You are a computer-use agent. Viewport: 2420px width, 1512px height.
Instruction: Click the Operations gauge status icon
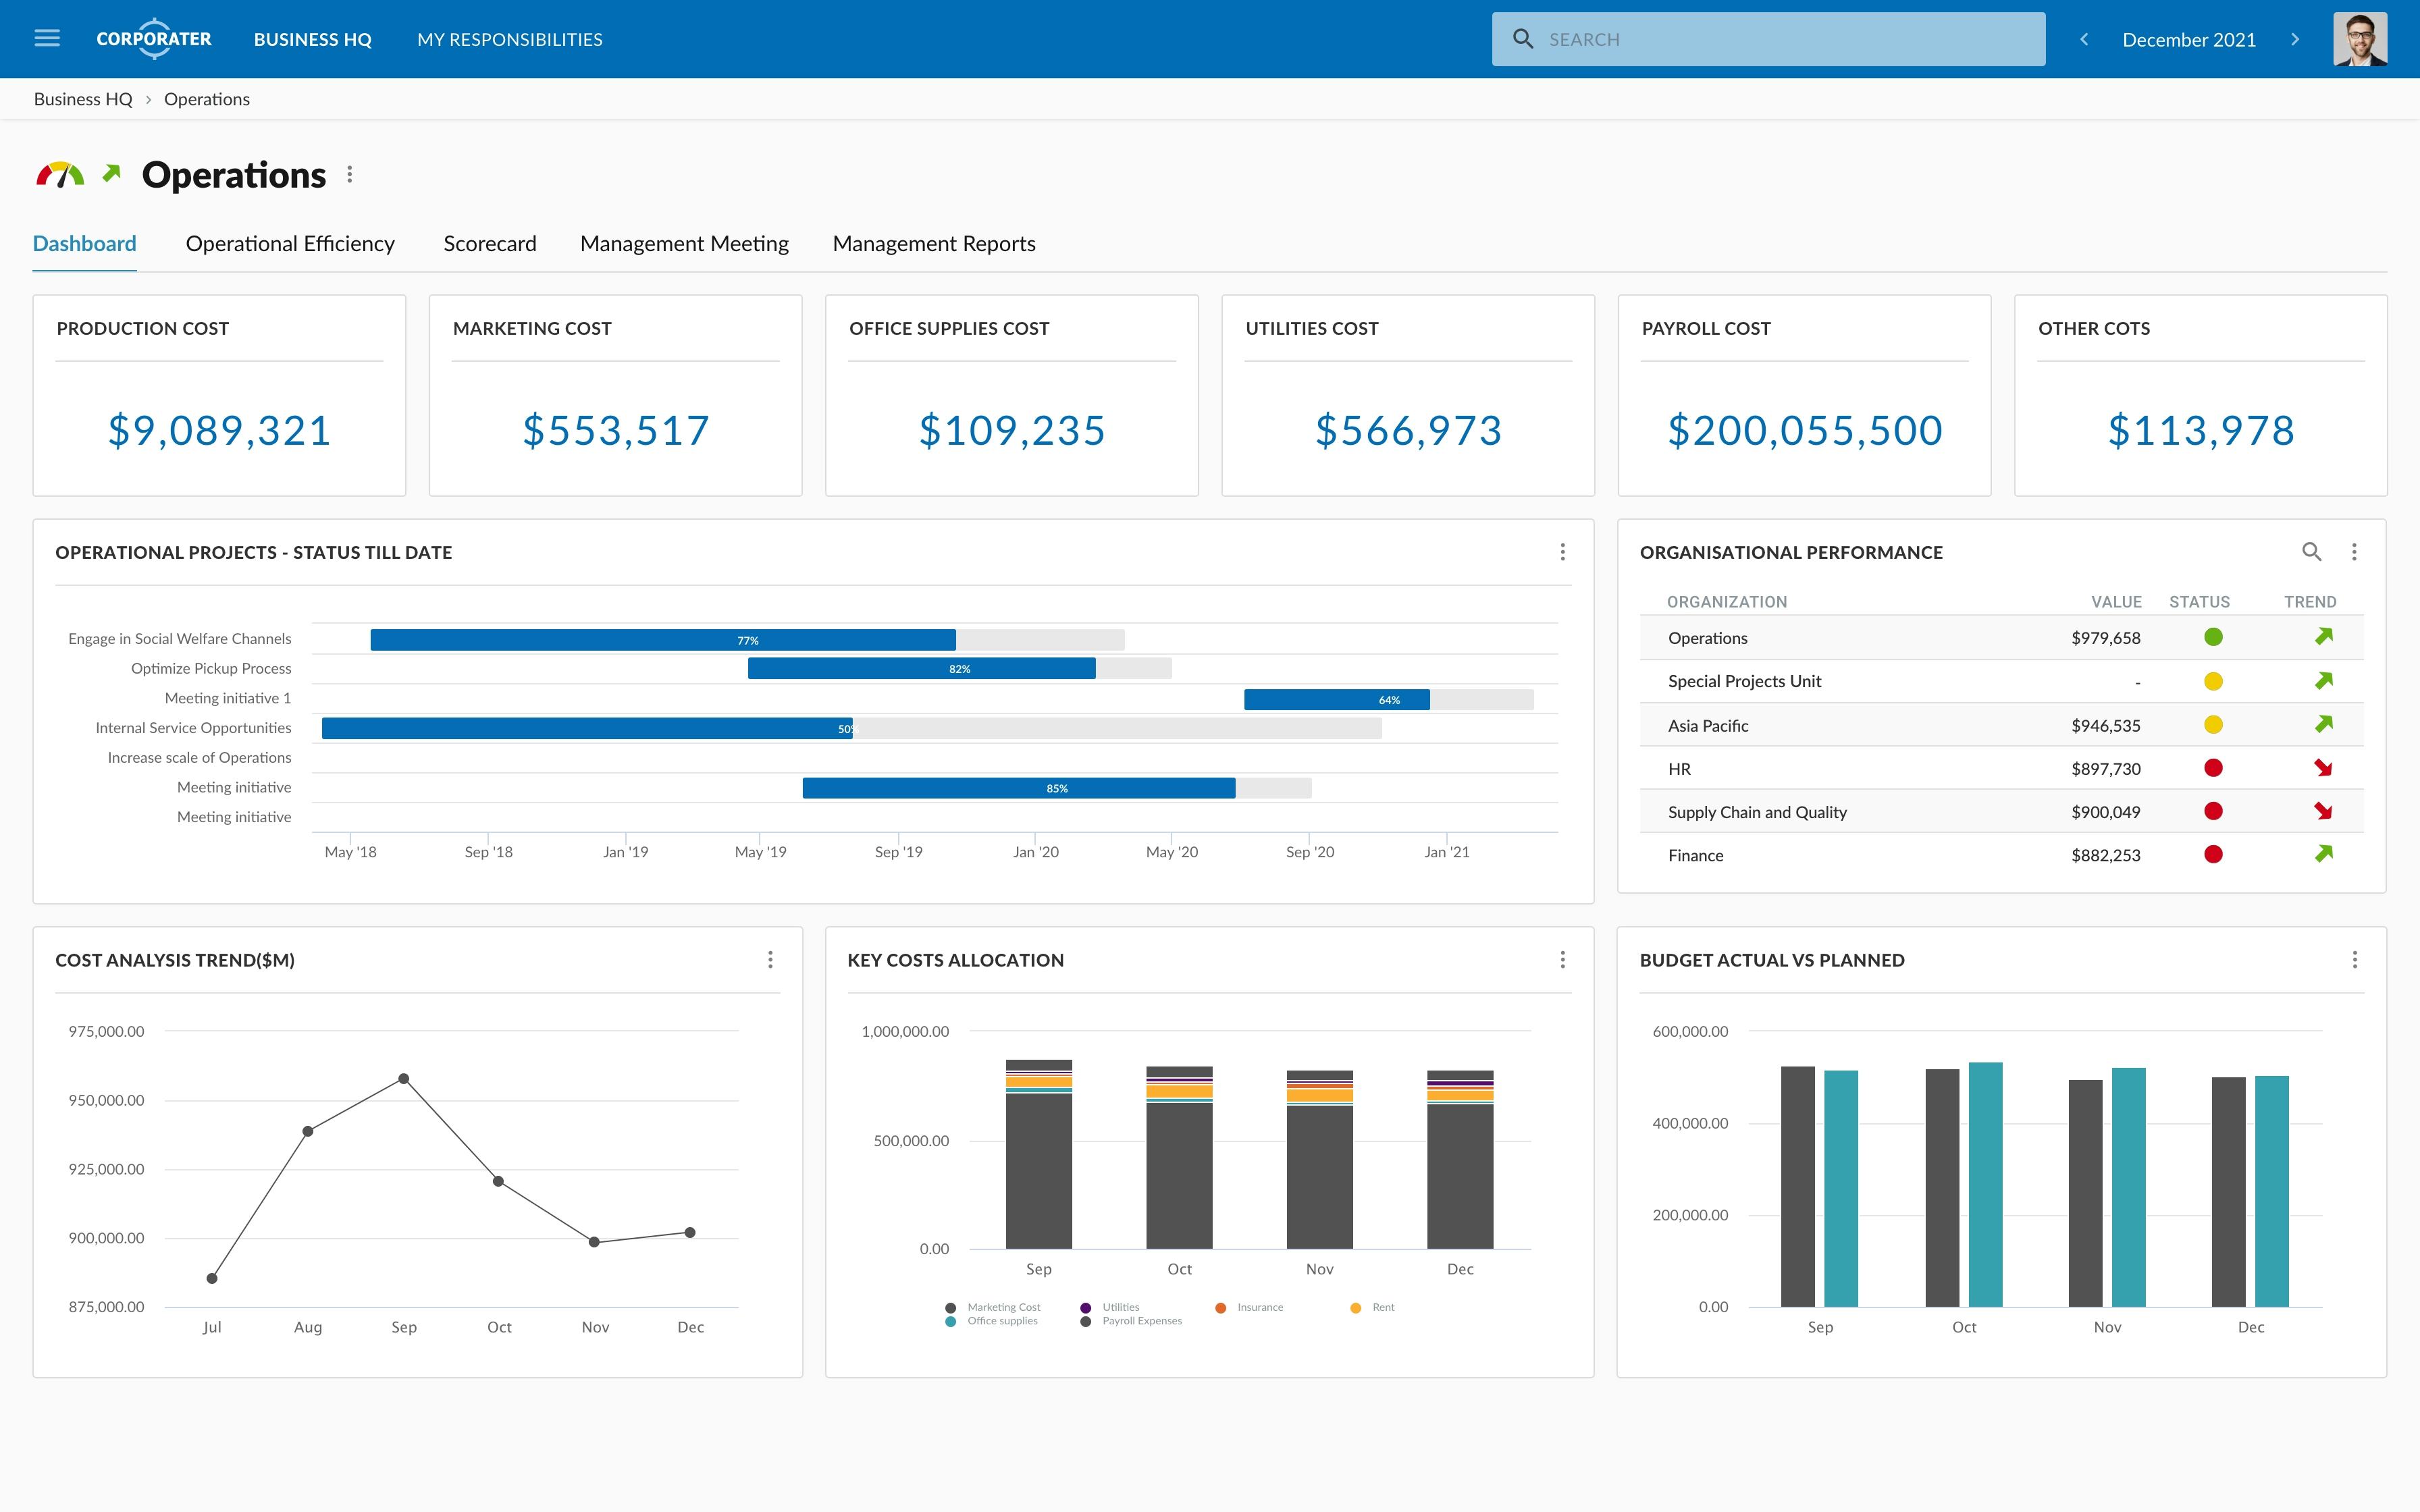60,175
